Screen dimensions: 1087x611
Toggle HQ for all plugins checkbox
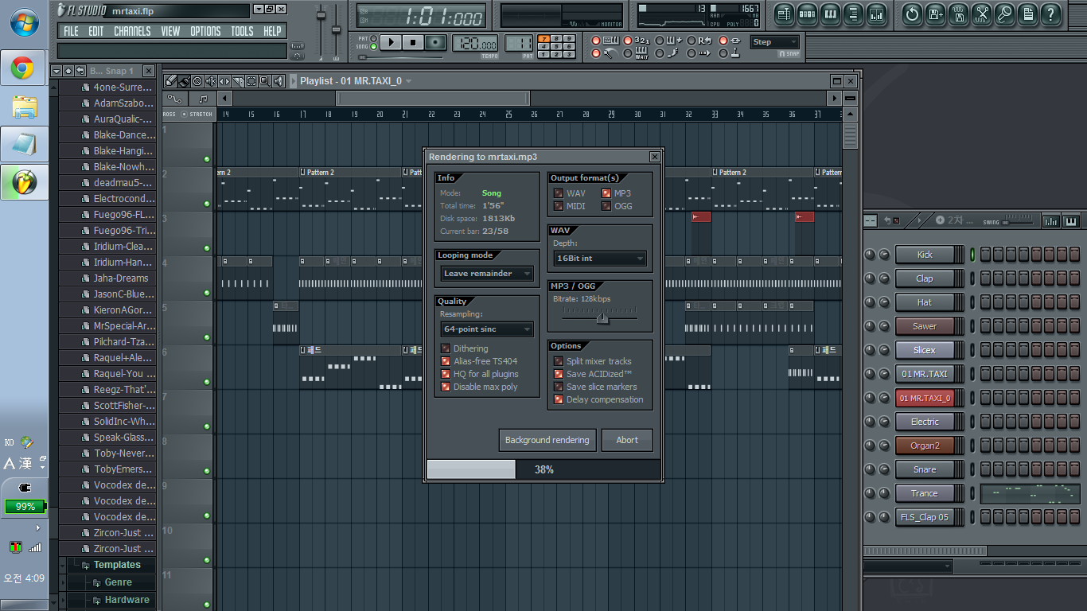pos(446,374)
